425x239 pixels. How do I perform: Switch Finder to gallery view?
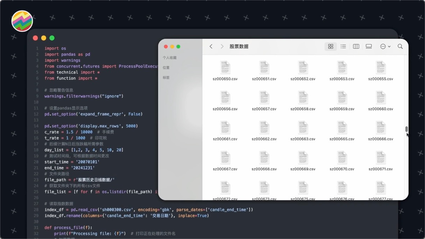click(369, 47)
